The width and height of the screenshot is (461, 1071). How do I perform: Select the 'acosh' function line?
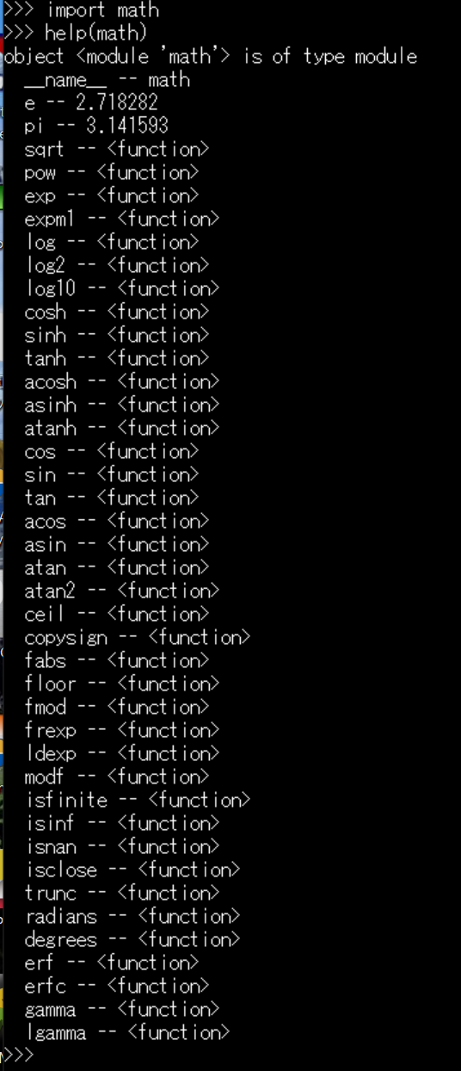tap(122, 382)
